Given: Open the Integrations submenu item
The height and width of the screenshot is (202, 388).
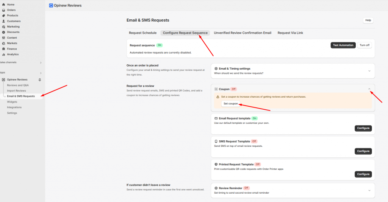Looking at the screenshot, I should click(x=14, y=107).
